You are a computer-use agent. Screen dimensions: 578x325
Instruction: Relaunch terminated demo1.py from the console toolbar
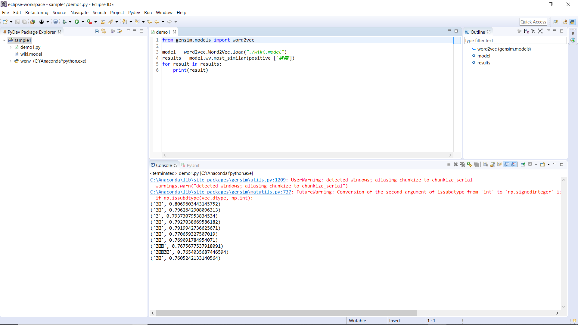tap(469, 164)
